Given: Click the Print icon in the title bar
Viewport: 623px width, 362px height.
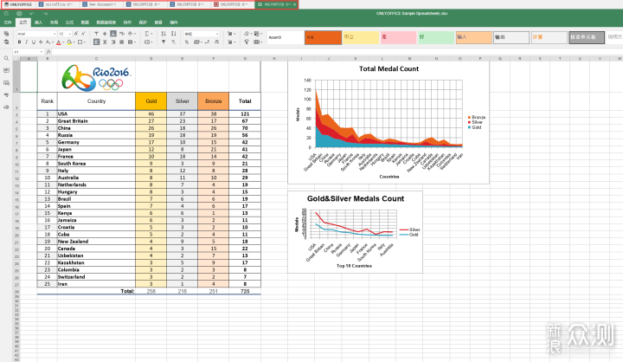Looking at the screenshot, I should pos(19,14).
